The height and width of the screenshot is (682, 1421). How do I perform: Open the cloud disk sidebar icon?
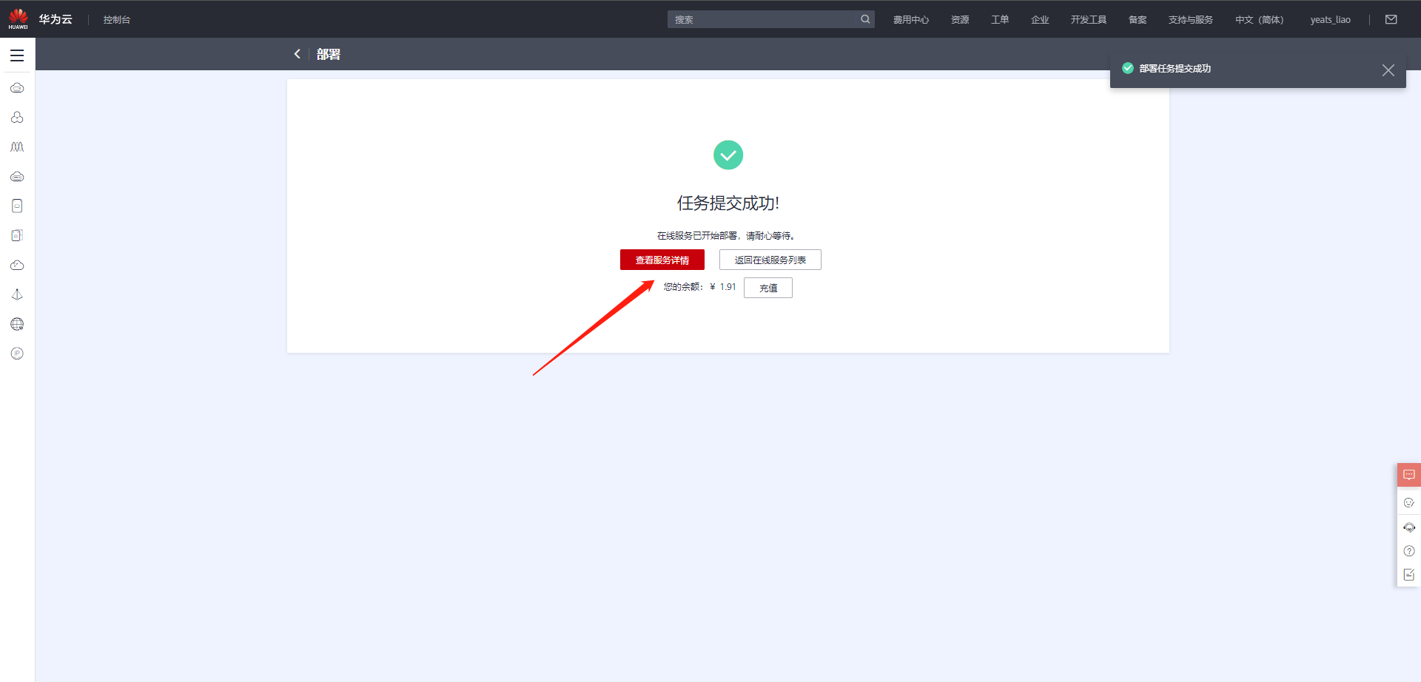[17, 177]
